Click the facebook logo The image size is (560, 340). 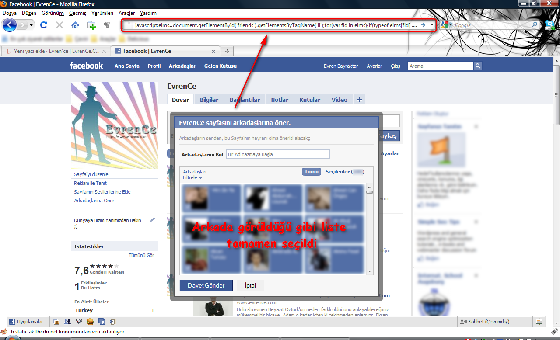87,66
